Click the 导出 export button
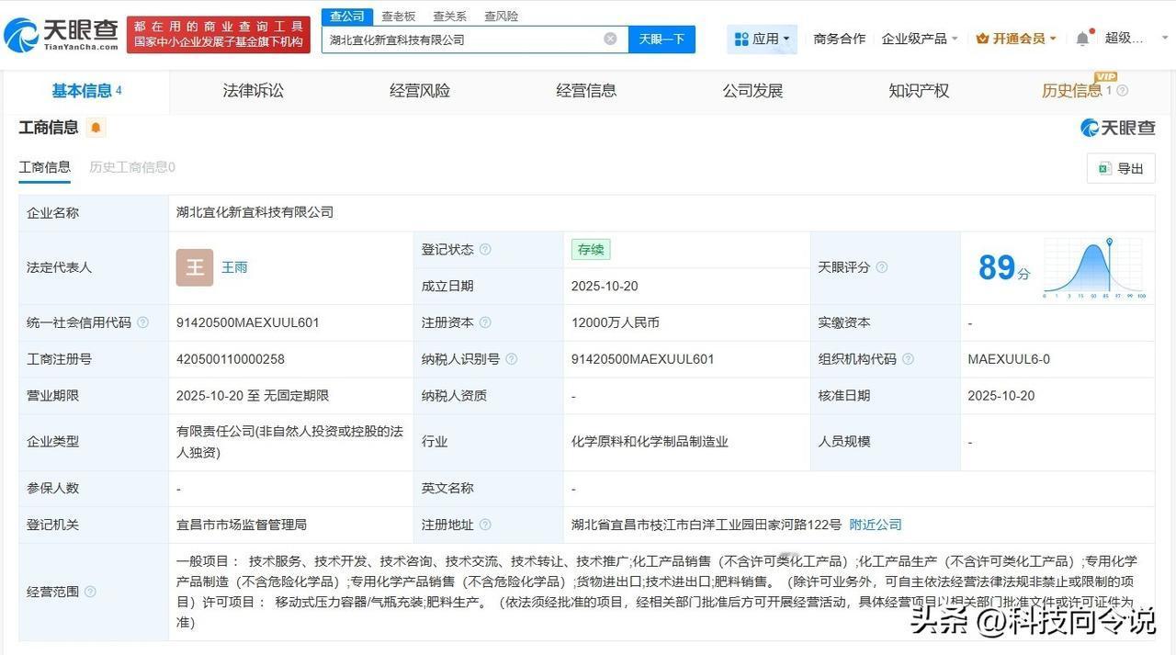The image size is (1176, 655). point(1121,168)
